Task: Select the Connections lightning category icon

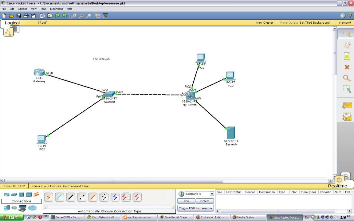Action: (36, 194)
